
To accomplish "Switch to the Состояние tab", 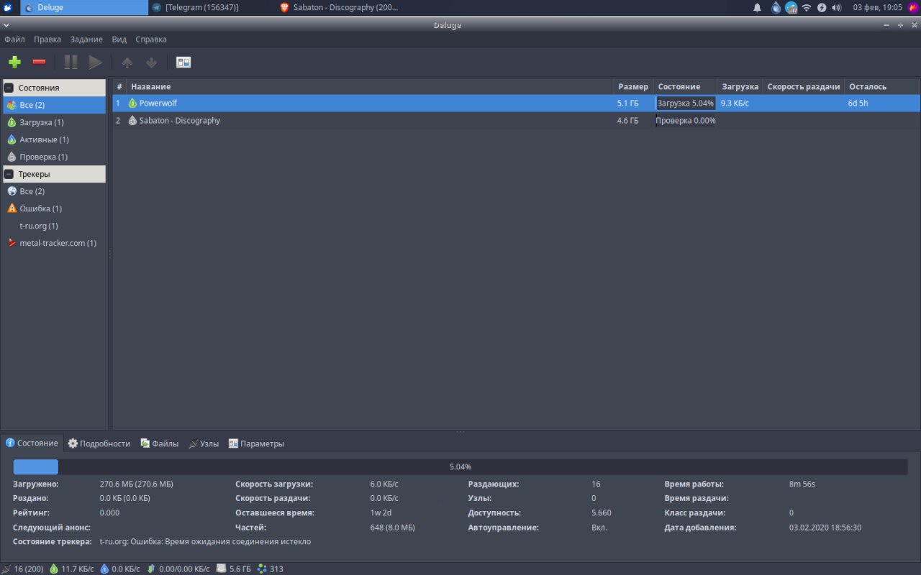I will point(32,443).
